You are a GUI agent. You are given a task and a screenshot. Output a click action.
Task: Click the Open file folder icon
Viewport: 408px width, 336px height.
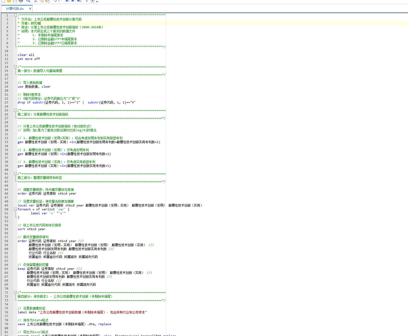[9, 1]
